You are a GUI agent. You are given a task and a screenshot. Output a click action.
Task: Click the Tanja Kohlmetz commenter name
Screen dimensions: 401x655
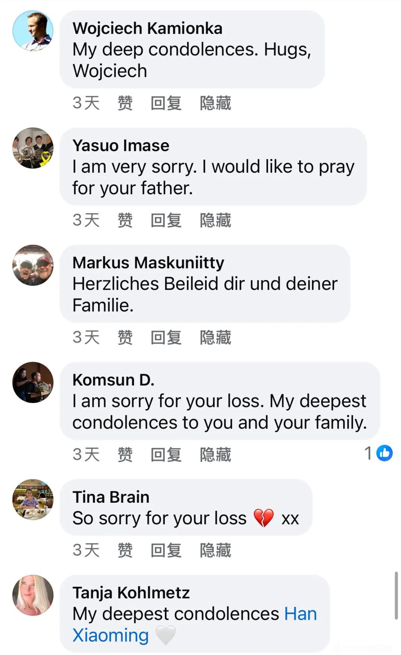(x=131, y=593)
